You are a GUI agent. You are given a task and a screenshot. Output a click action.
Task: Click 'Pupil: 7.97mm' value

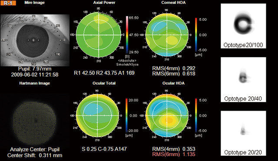point(35,69)
